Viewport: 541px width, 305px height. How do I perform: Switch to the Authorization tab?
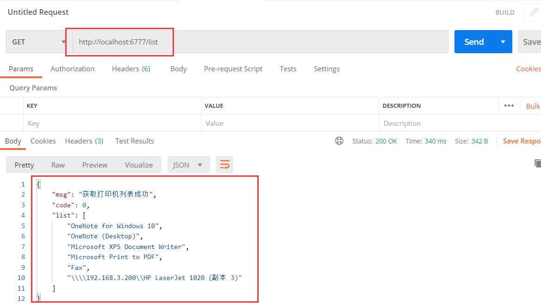point(72,68)
